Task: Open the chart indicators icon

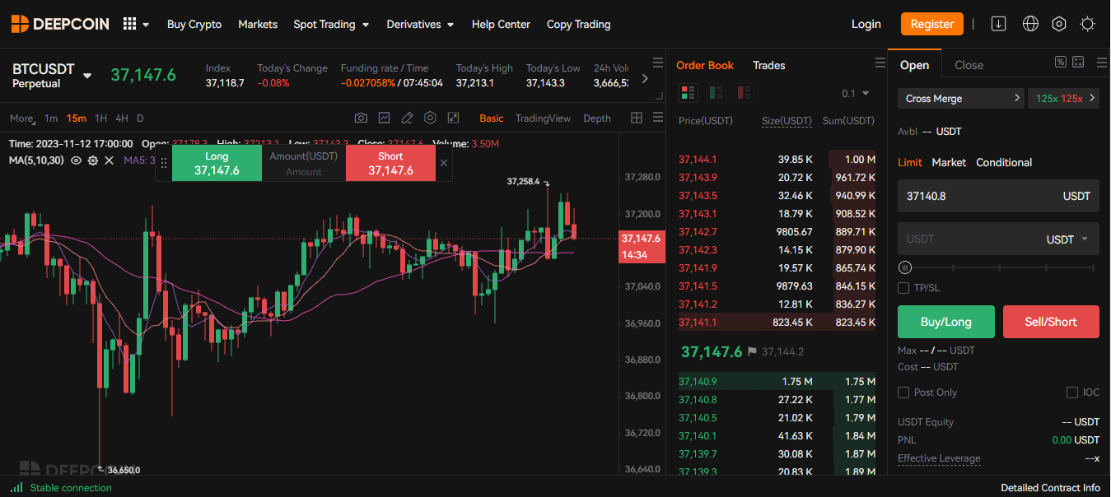Action: (x=384, y=118)
